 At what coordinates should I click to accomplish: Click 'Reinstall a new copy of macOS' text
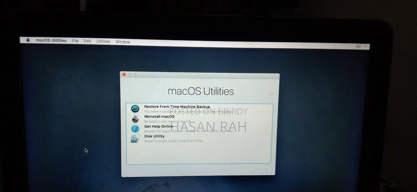click(167, 121)
